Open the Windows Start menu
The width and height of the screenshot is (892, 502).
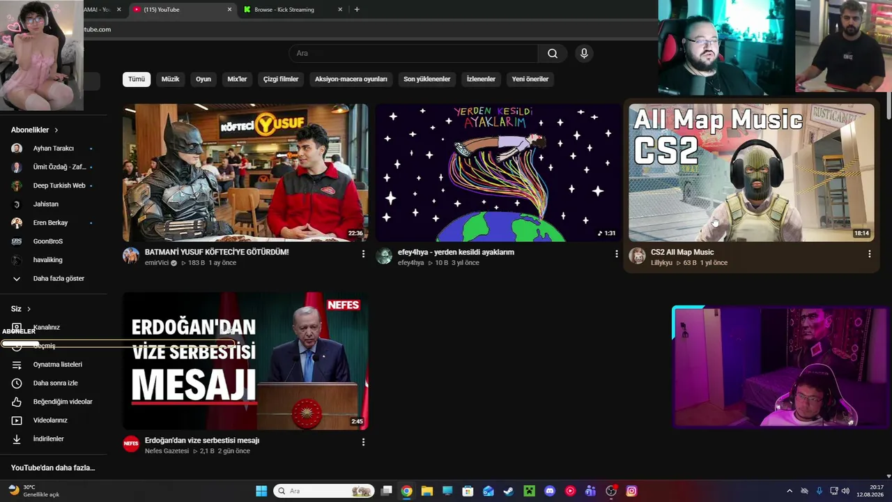click(x=261, y=491)
